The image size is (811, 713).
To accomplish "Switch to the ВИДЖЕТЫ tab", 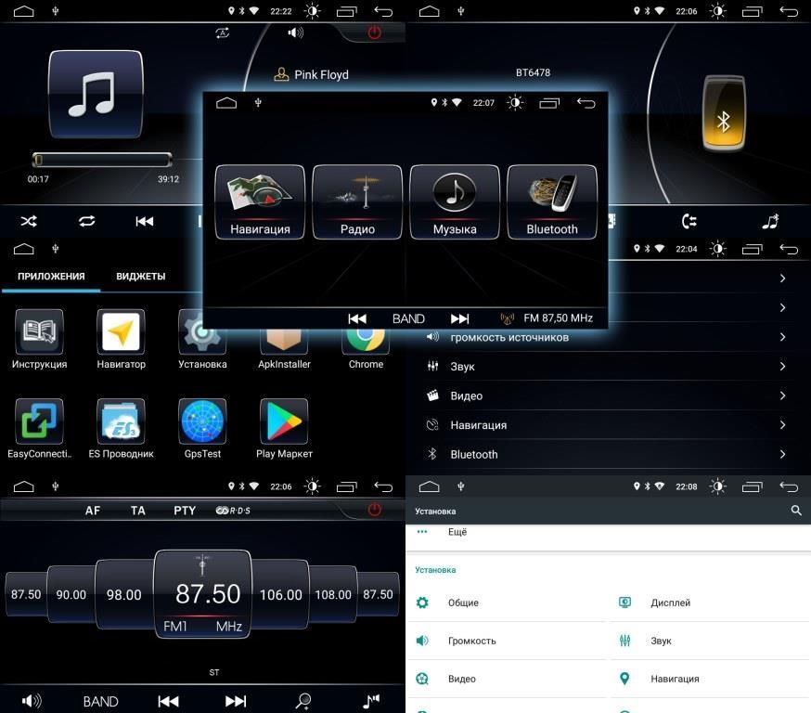I will click(x=141, y=277).
